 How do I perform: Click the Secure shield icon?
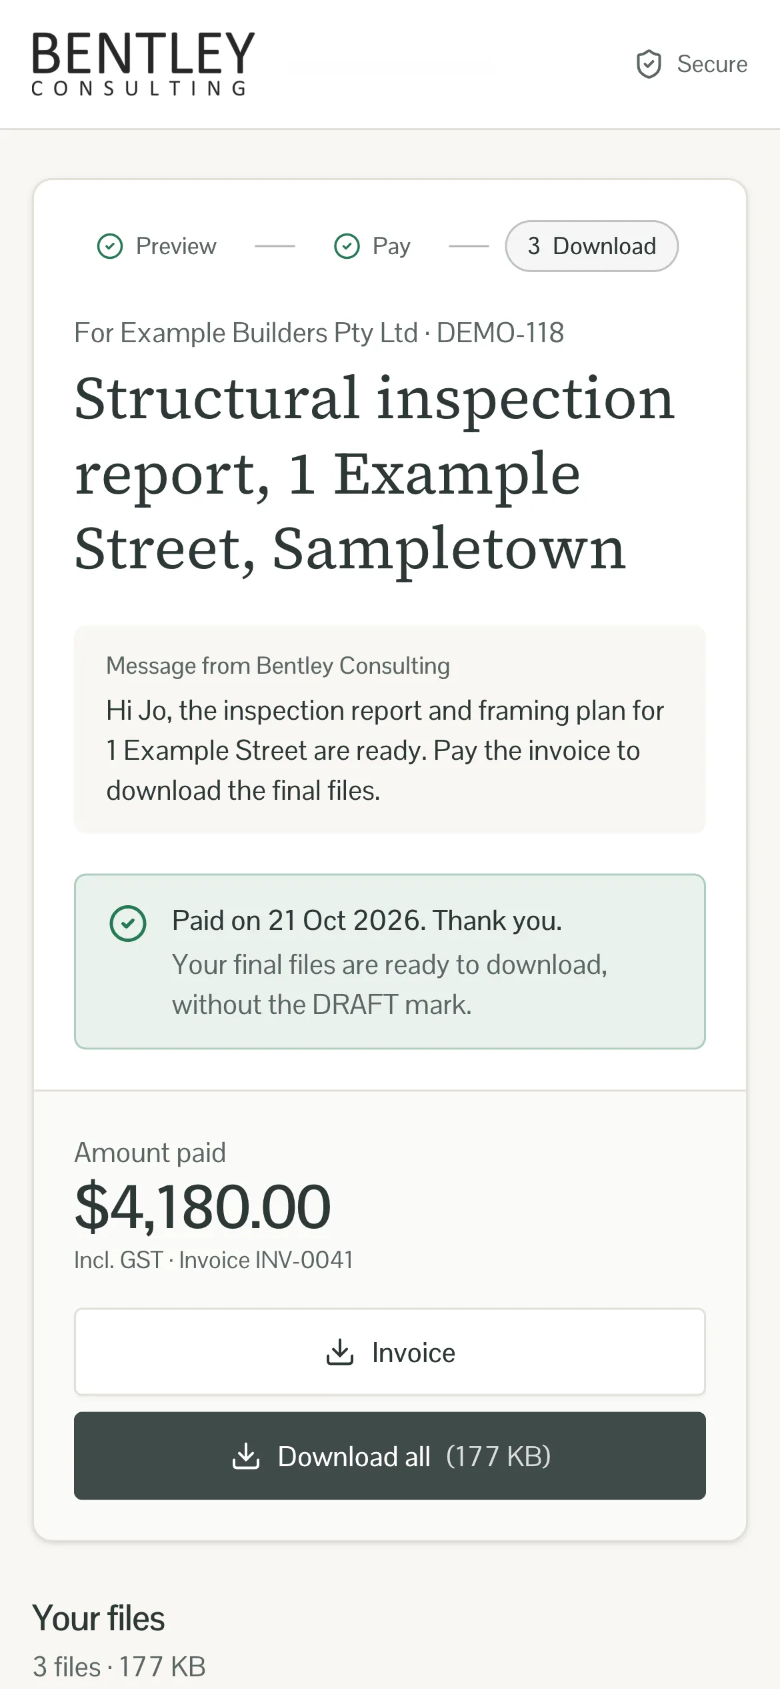[649, 64]
